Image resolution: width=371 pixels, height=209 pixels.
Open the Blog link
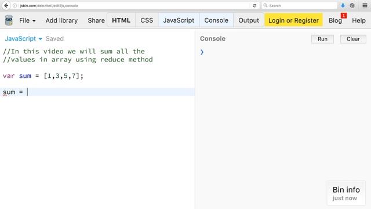(335, 21)
